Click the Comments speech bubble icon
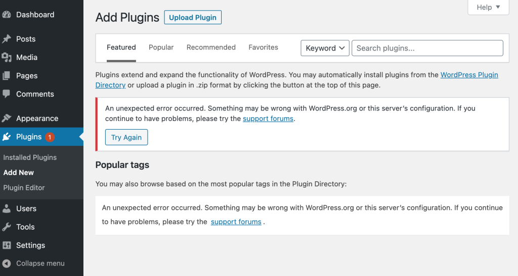 (7, 94)
